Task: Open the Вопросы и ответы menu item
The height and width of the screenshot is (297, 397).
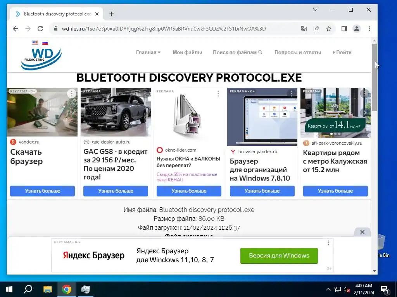Action: tap(298, 53)
